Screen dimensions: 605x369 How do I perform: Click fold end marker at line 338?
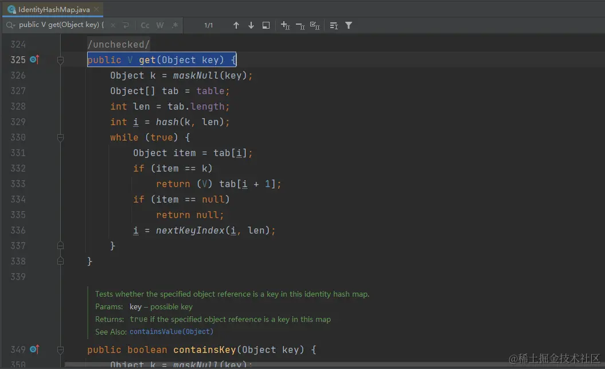click(x=60, y=261)
